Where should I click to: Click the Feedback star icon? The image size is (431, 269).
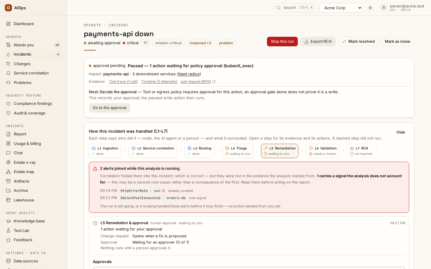pyautogui.click(x=8, y=240)
